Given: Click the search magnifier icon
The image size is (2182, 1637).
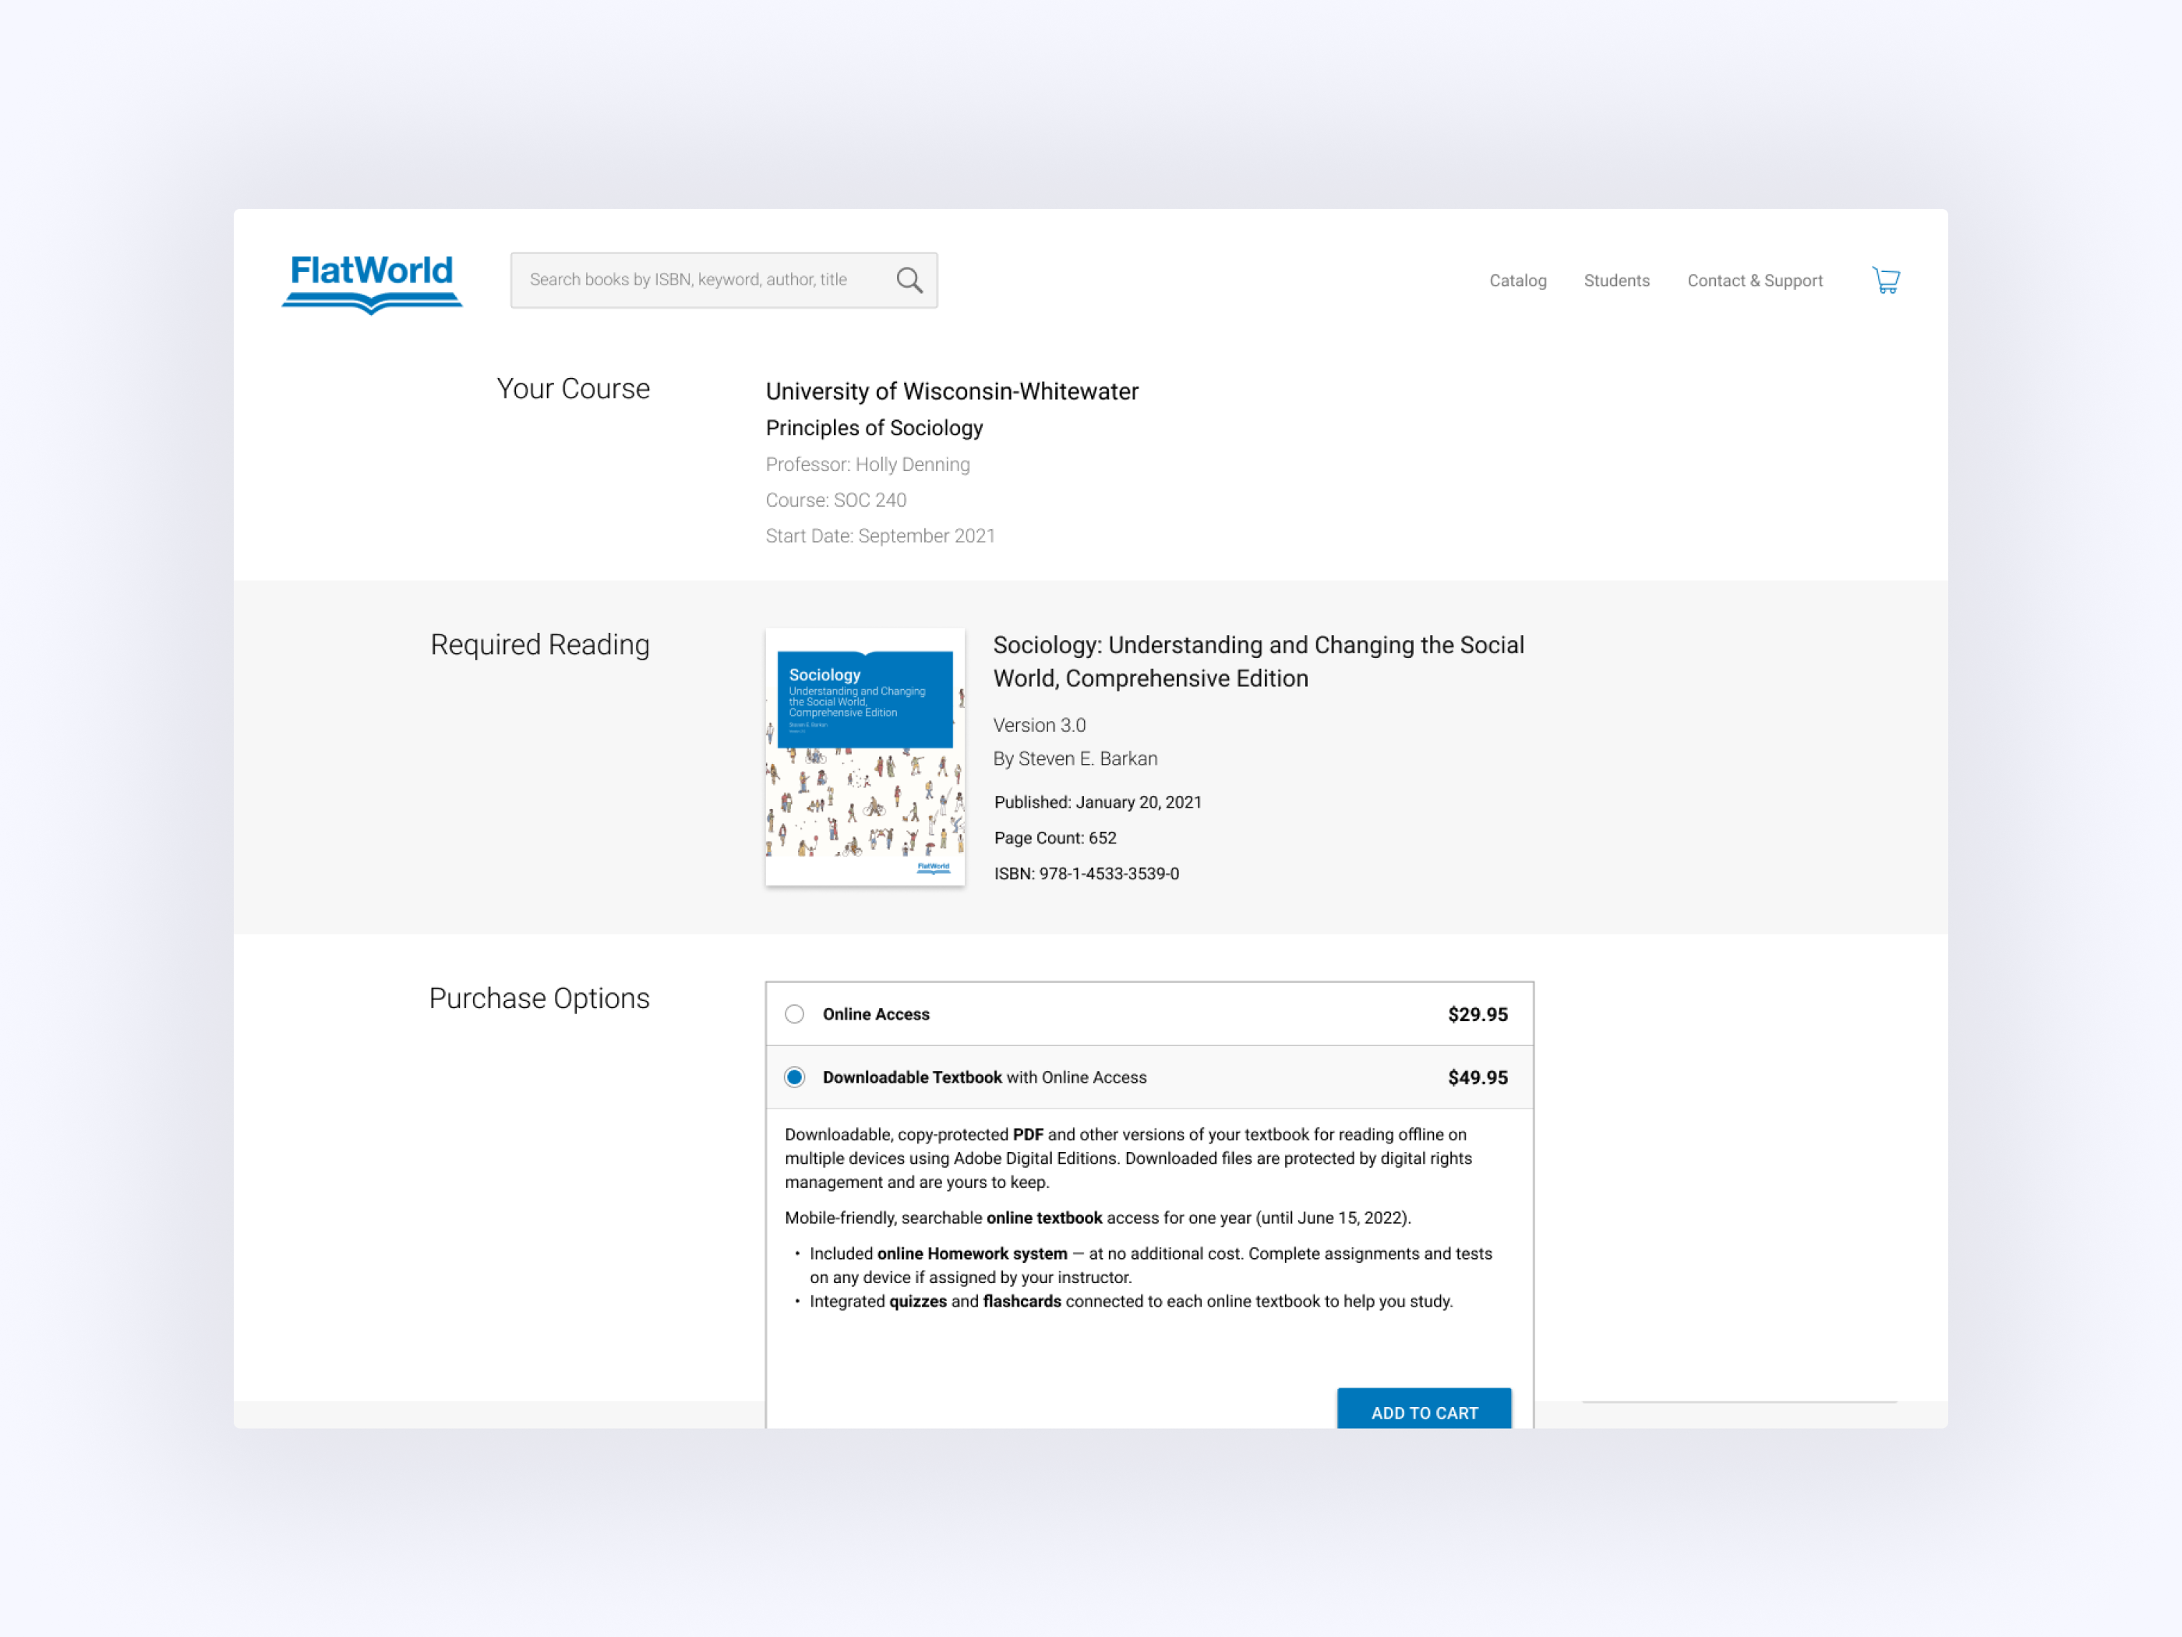Looking at the screenshot, I should [909, 280].
